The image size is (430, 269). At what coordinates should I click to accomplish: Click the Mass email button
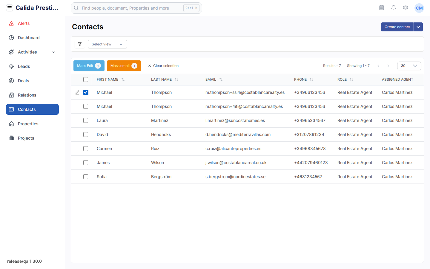[124, 66]
